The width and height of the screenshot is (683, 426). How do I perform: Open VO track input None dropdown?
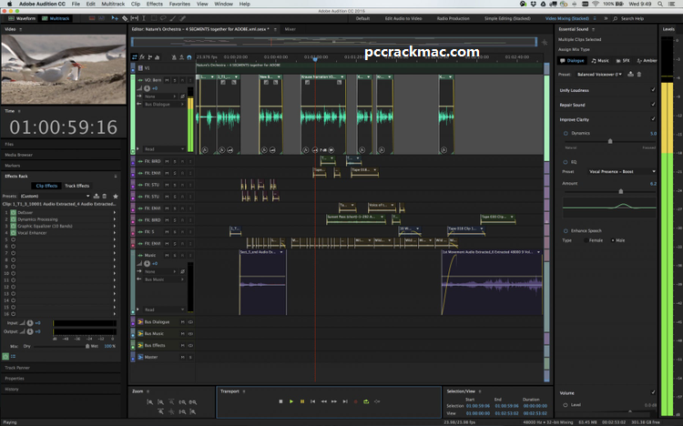(x=160, y=96)
